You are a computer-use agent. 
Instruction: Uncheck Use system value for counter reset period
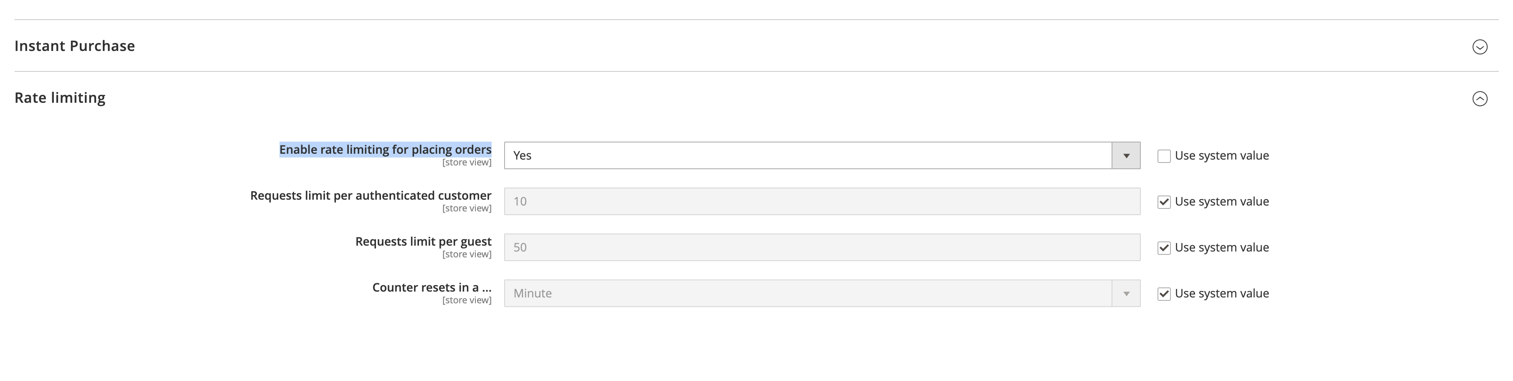point(1163,293)
